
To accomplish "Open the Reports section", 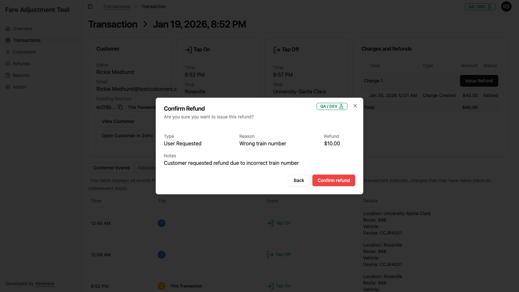I will pyautogui.click(x=21, y=75).
